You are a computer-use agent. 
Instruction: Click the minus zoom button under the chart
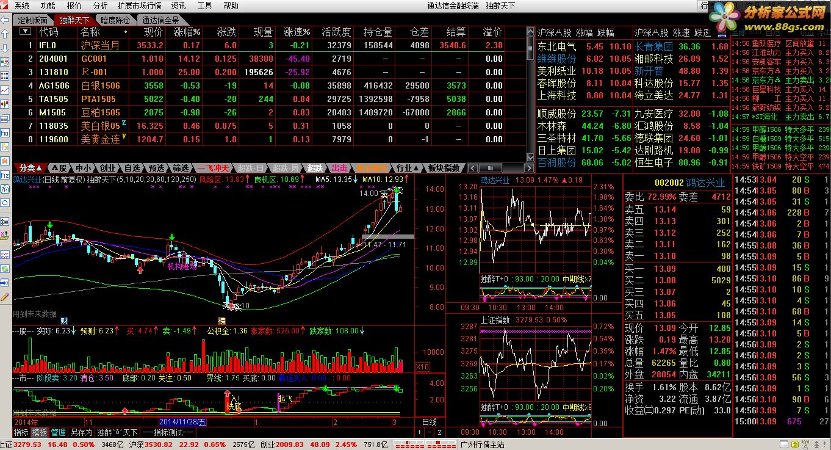[430, 432]
